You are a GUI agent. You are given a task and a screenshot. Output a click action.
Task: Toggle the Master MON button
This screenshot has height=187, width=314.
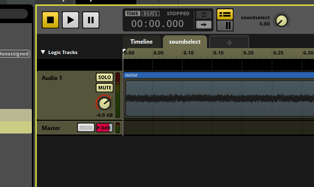tap(86, 128)
